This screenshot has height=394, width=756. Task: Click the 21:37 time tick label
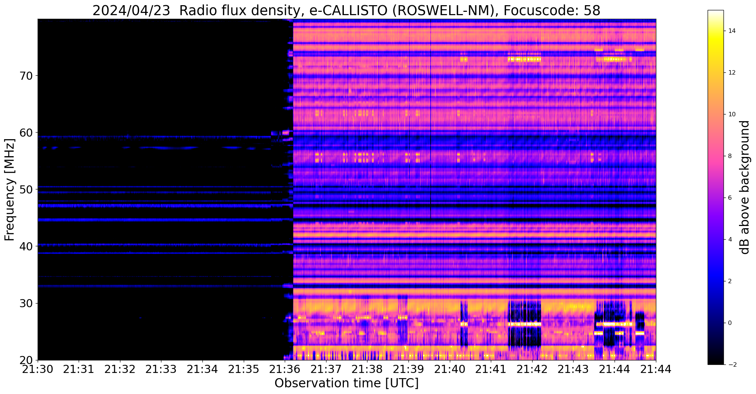(326, 369)
